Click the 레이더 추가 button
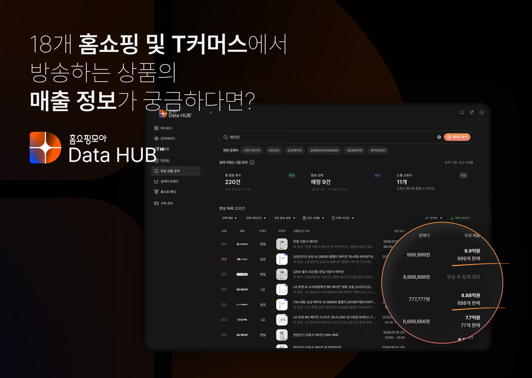Viewport: 532px width, 378px height. pyautogui.click(x=457, y=137)
